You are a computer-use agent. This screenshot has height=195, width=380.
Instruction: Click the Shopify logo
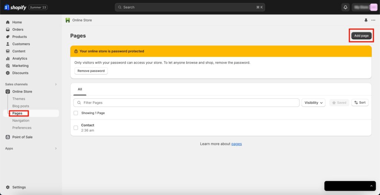click(15, 7)
